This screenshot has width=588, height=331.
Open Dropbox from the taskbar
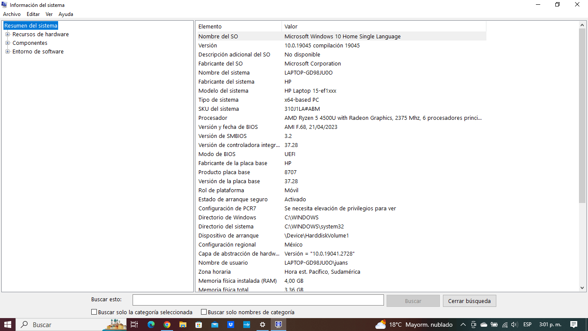230,325
